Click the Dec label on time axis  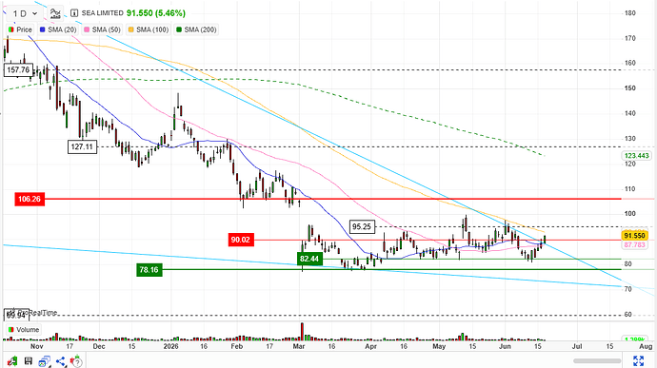click(99, 346)
